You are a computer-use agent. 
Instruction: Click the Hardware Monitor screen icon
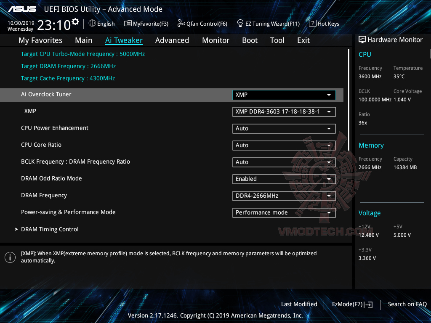pos(362,40)
